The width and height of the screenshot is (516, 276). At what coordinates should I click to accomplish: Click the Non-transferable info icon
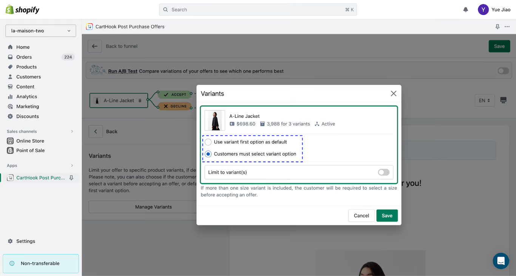click(x=12, y=264)
